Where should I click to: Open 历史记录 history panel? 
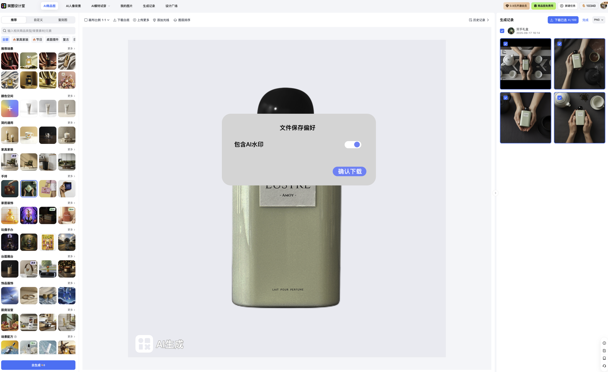(x=479, y=20)
